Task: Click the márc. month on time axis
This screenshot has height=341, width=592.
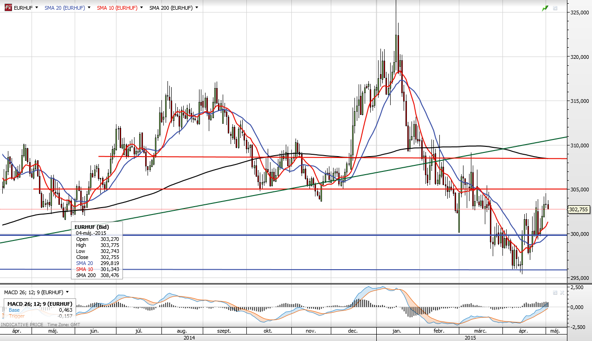Action: (480, 331)
